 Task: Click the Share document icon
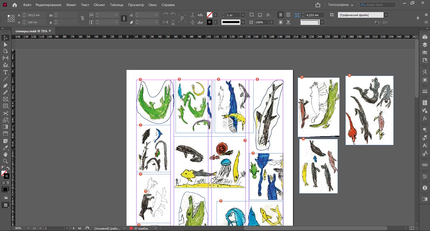click(x=317, y=5)
